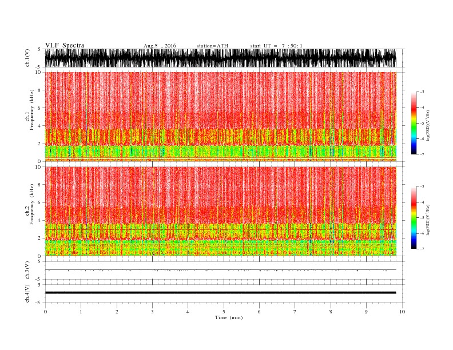Click the "8" kHz tick on ch.1 spectrogram
The width and height of the screenshot is (453, 350).
point(39,90)
